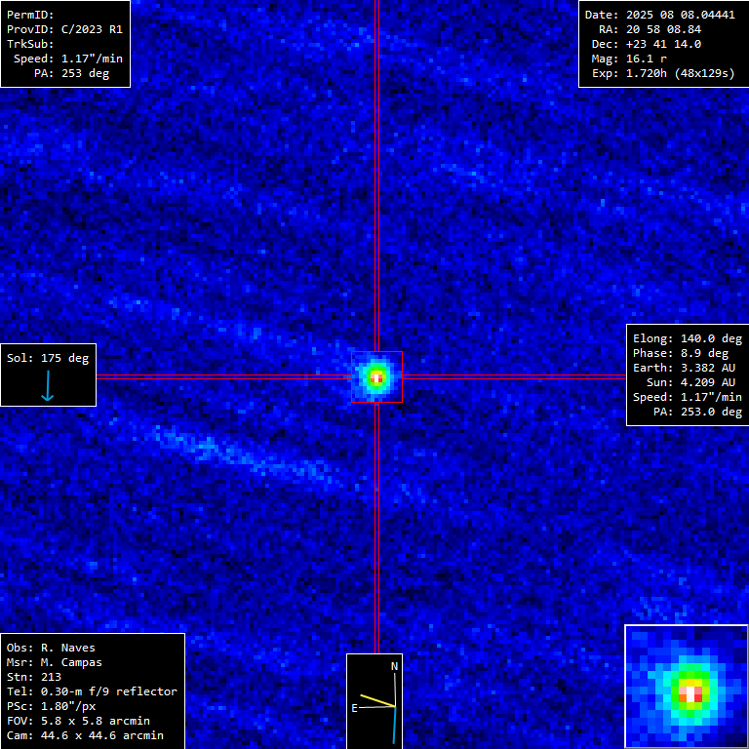This screenshot has height=749, width=749.
Task: Click the Date: 2025 08 08.04441 text
Action: 660,15
